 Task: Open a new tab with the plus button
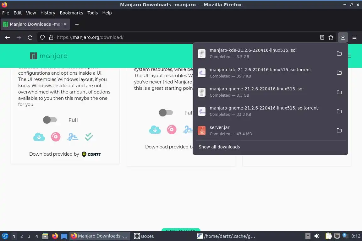click(x=77, y=24)
